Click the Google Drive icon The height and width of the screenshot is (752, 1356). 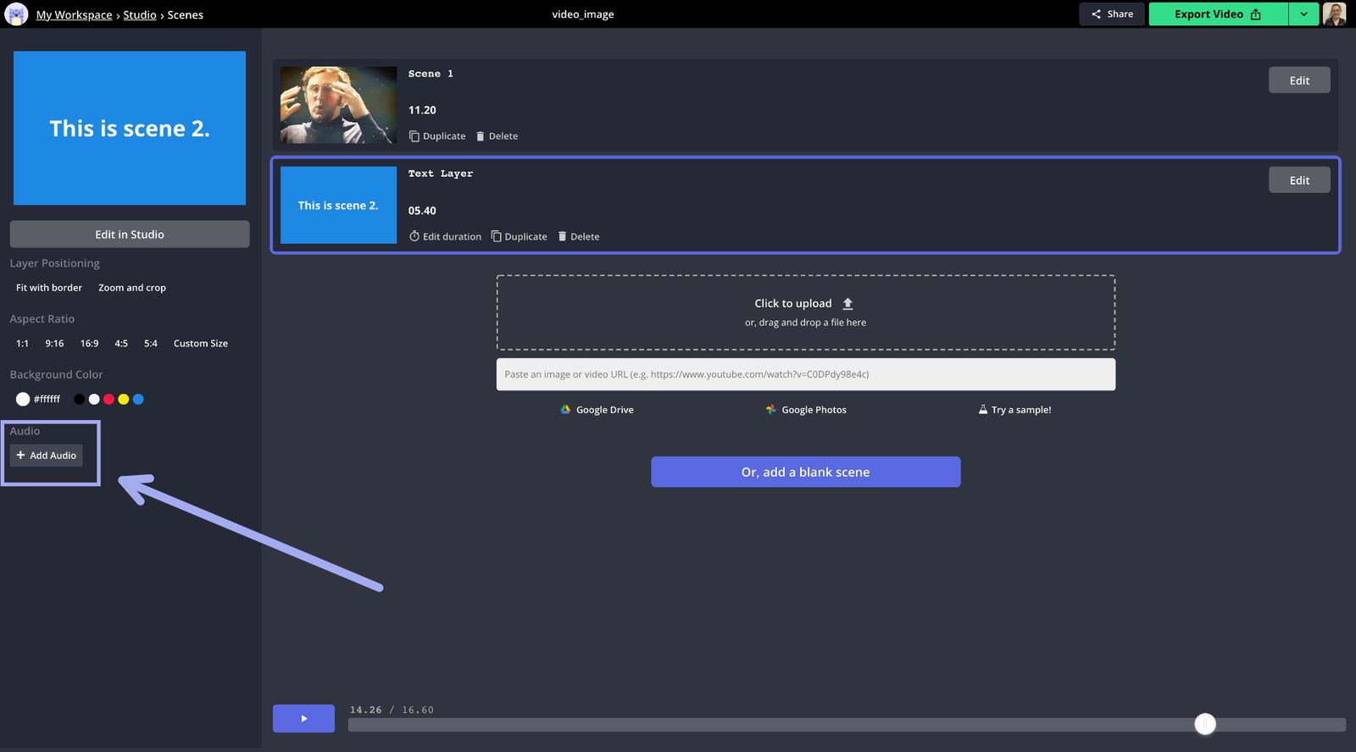tap(565, 410)
